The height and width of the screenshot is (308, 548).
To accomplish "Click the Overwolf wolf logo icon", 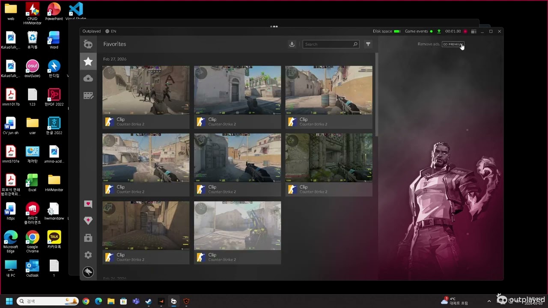I will pyautogui.click(x=88, y=272).
